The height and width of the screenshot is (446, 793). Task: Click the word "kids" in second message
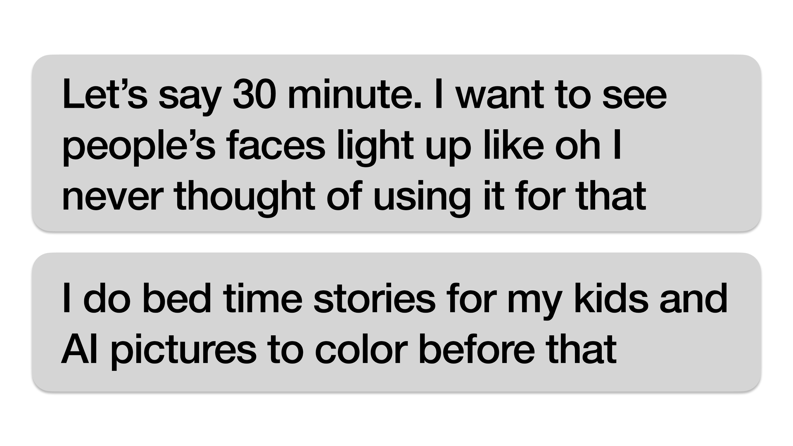tap(611, 298)
